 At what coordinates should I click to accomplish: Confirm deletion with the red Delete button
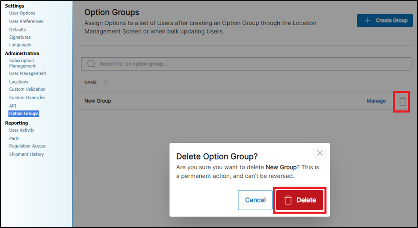click(300, 200)
